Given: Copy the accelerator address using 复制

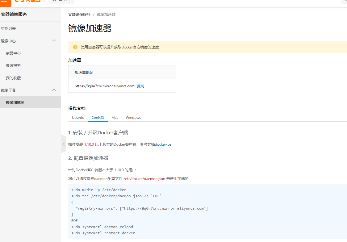Looking at the screenshot, I should coord(140,86).
